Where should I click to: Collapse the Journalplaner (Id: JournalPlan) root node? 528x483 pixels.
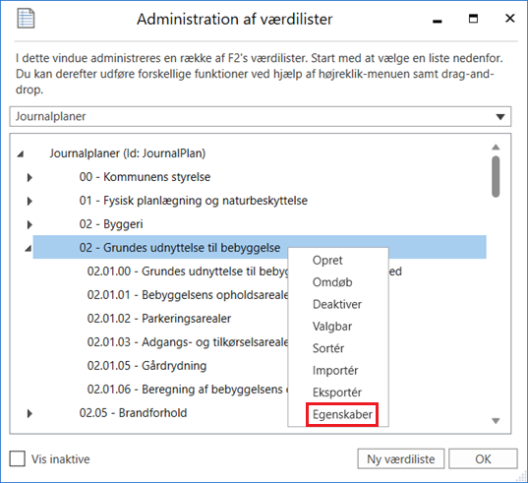tap(21, 154)
